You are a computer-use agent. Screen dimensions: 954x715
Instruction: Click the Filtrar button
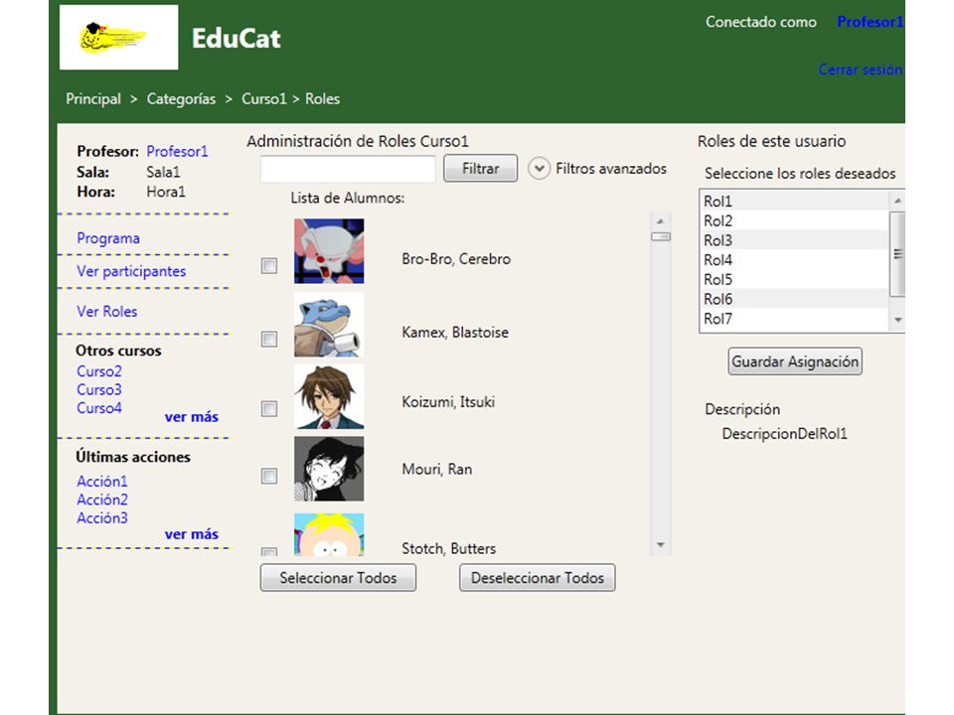click(x=481, y=169)
